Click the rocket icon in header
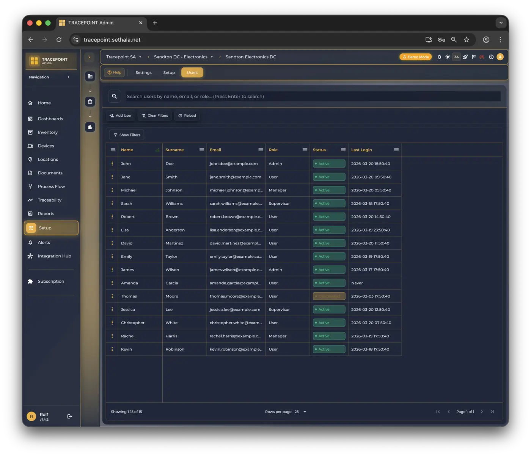This screenshot has width=531, height=456. (465, 57)
